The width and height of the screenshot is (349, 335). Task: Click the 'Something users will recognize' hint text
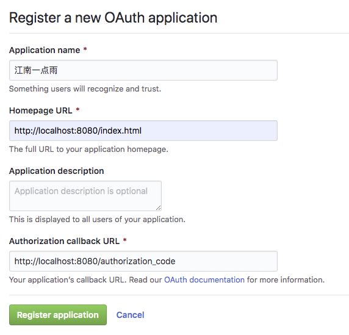[85, 89]
